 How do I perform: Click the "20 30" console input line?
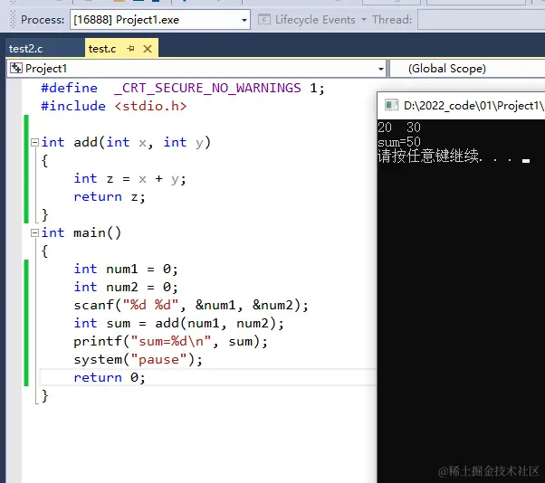[x=399, y=128]
